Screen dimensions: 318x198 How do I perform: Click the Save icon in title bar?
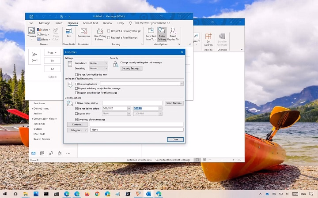(31, 16)
